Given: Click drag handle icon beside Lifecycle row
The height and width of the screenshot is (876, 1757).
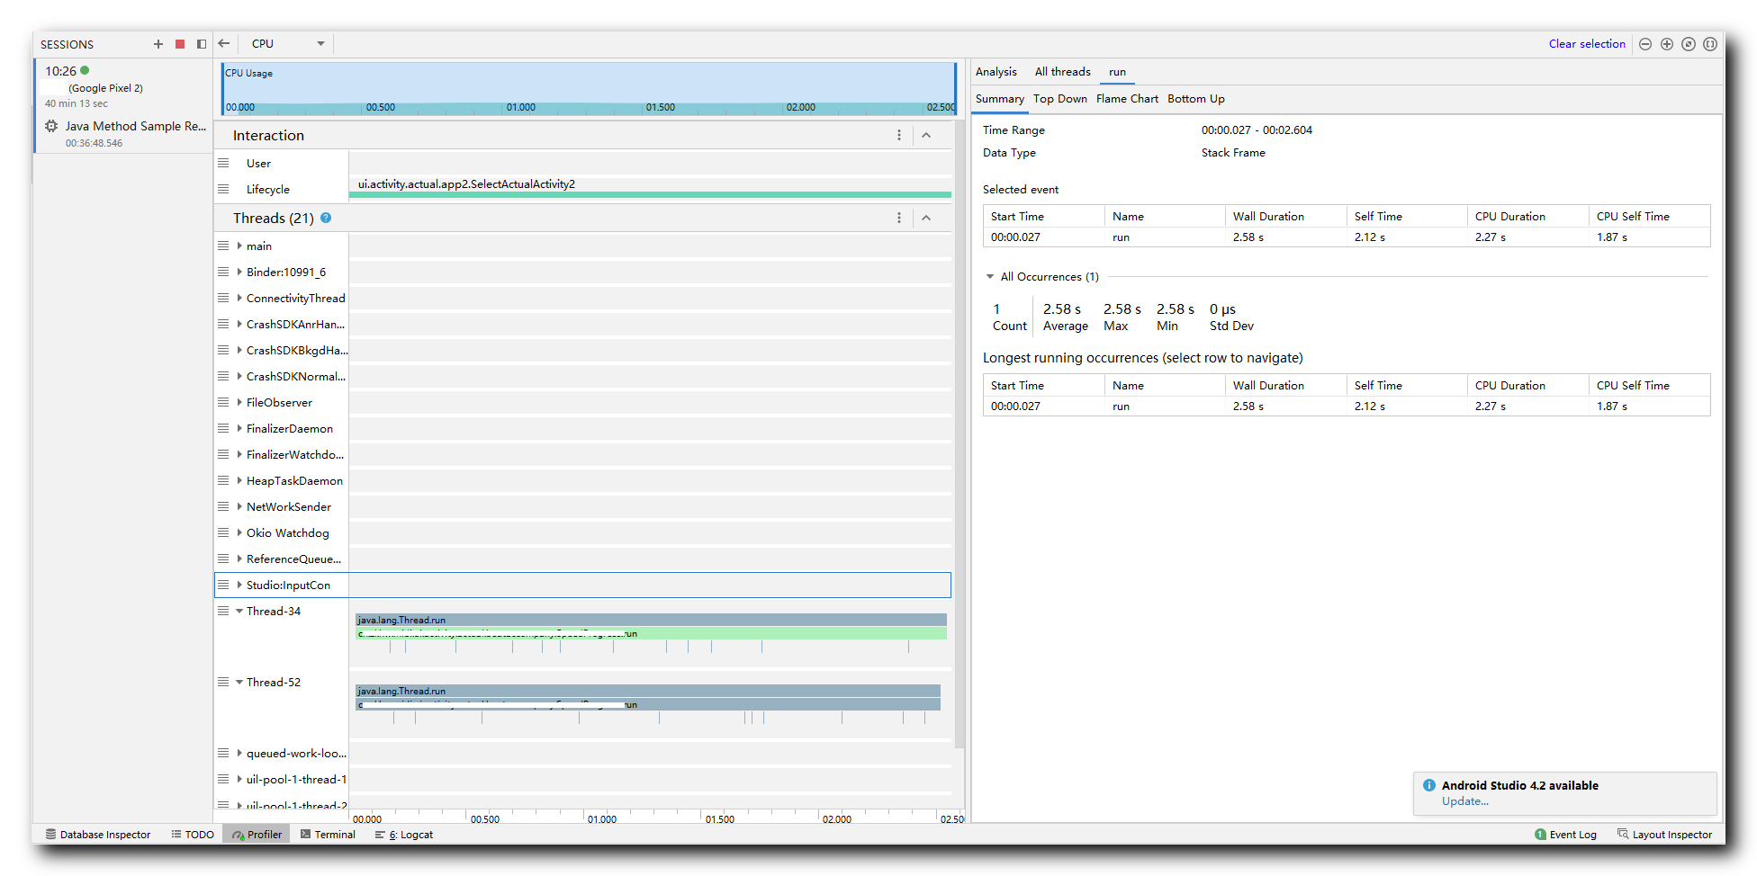Looking at the screenshot, I should click(223, 189).
